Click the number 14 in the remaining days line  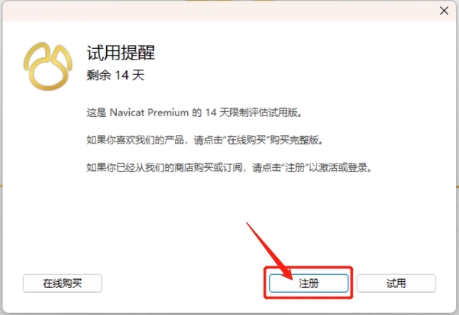(x=121, y=75)
